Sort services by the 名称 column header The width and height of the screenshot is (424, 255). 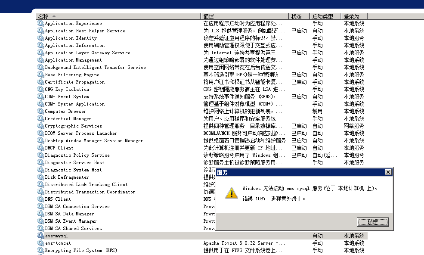(118, 16)
